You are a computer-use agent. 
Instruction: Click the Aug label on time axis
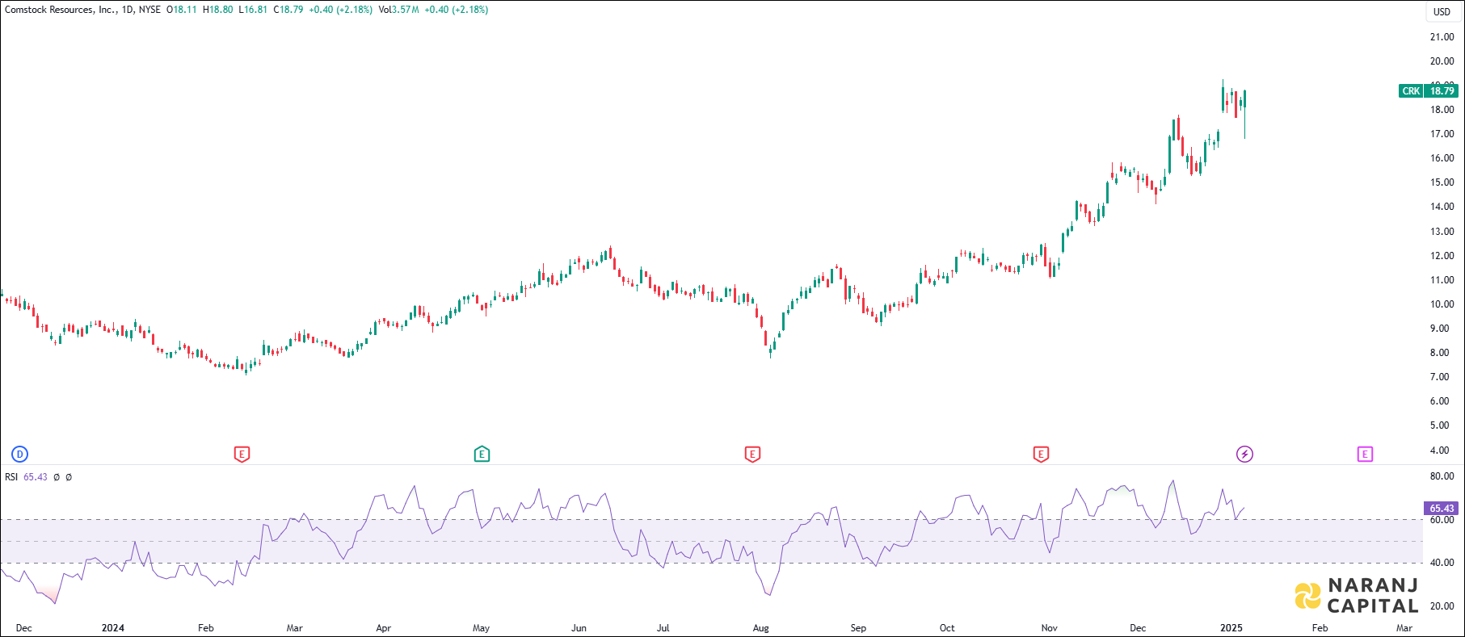tap(761, 628)
